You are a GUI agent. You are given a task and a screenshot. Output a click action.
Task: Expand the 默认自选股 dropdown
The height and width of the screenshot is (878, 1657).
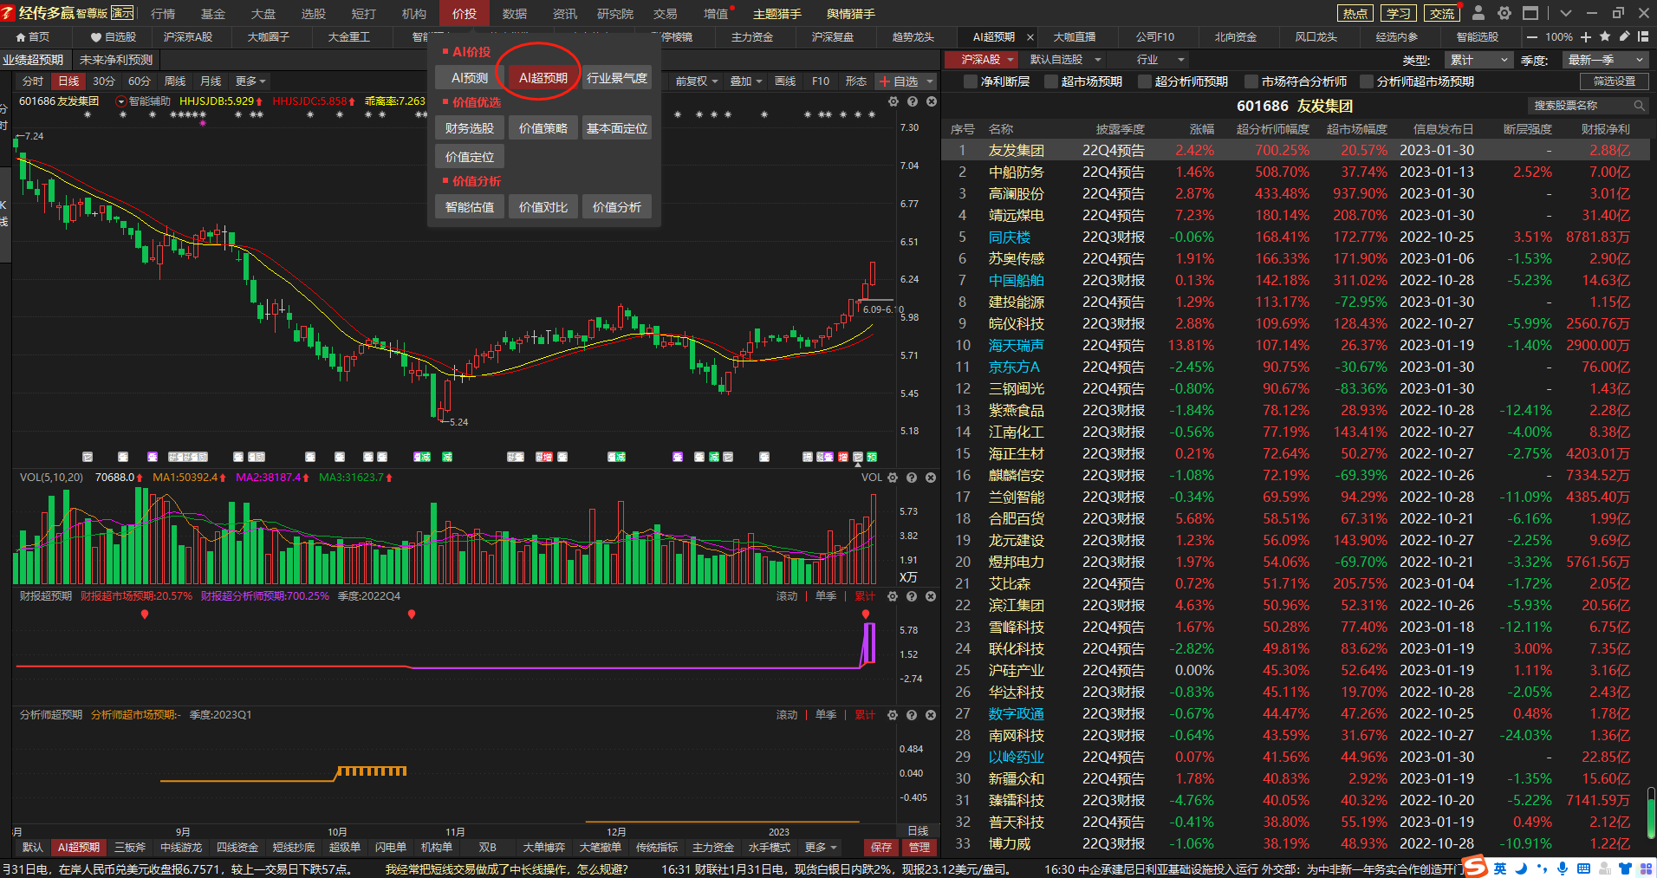1065,60
